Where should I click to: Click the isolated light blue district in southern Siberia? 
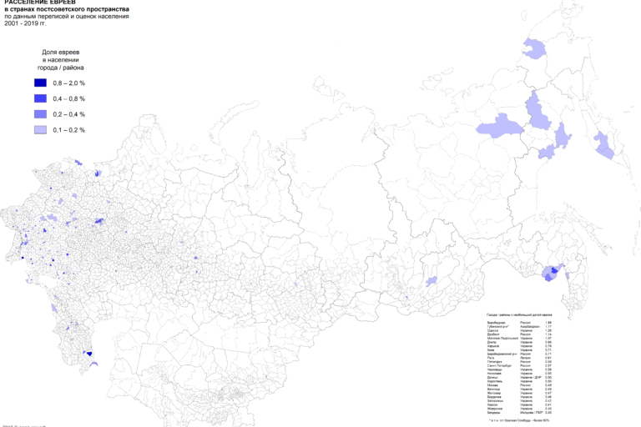[432, 281]
